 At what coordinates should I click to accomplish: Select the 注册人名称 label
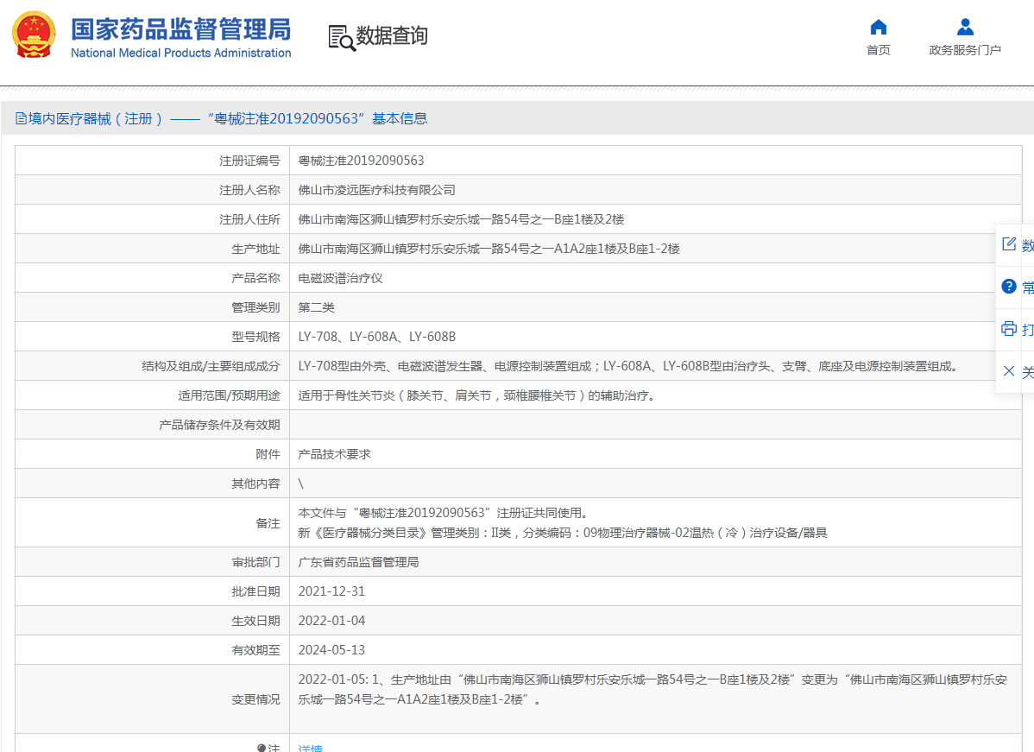tap(249, 190)
